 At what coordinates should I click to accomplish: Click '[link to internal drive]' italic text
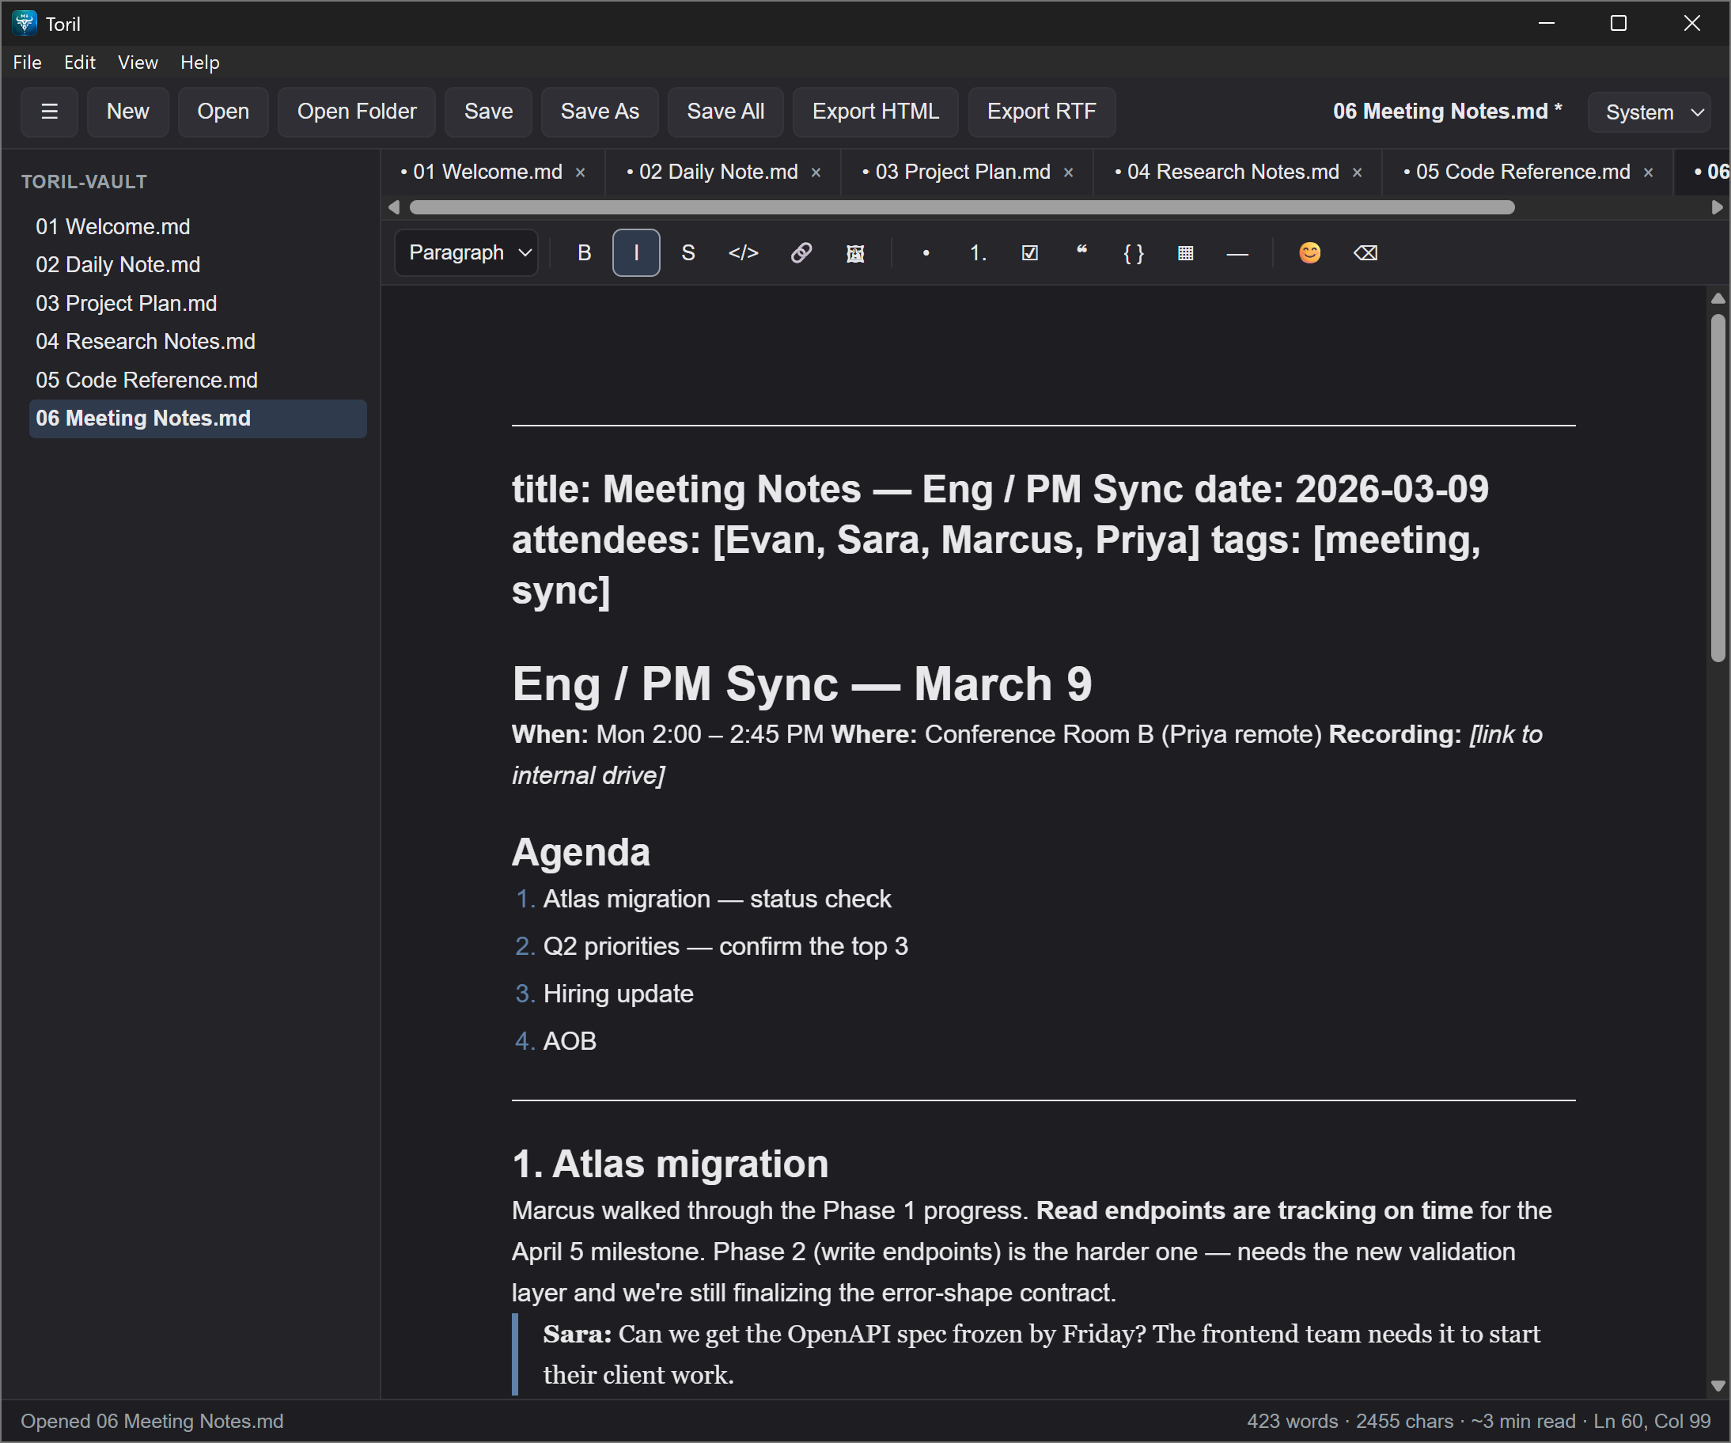click(x=1027, y=755)
